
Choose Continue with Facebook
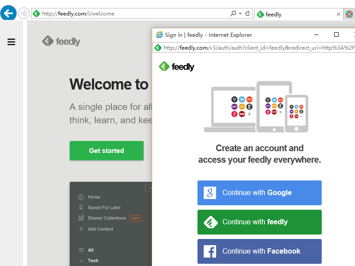259,251
